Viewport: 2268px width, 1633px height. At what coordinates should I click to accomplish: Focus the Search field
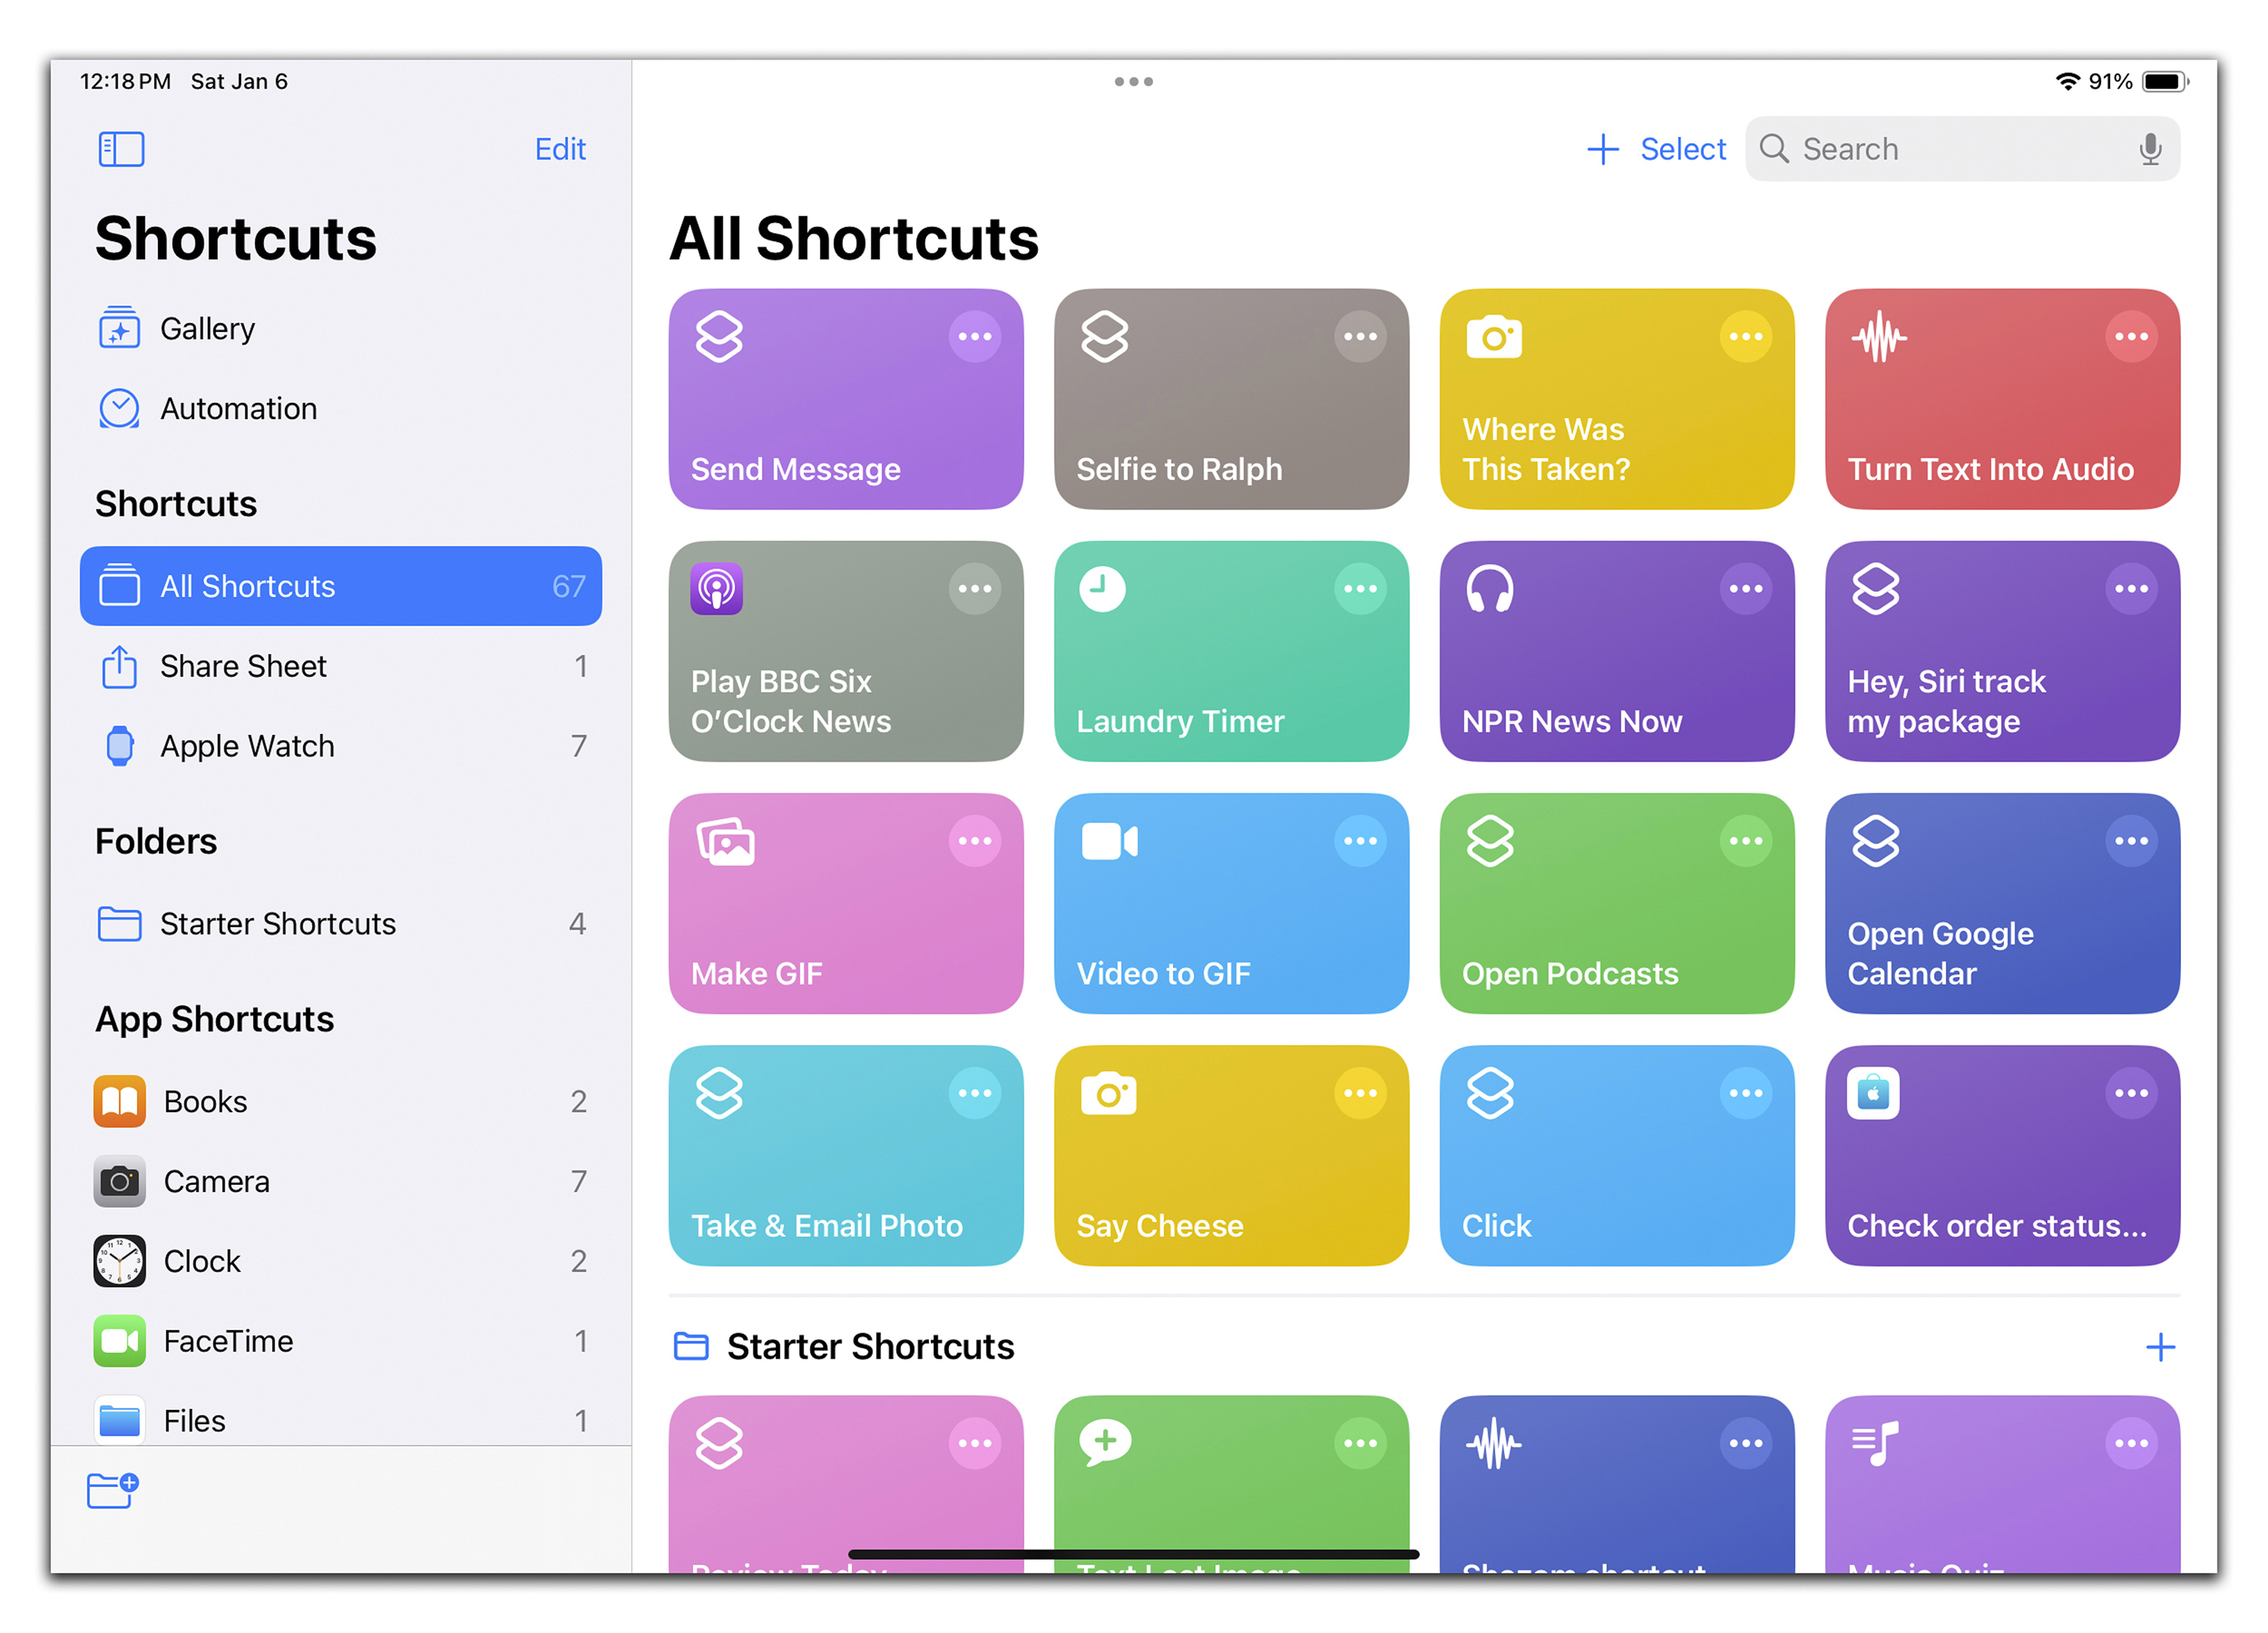coord(1962,149)
